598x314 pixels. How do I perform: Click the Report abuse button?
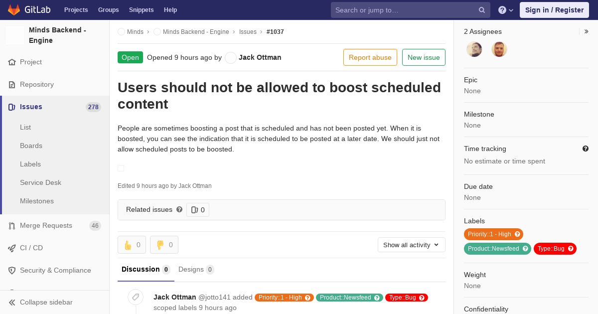point(370,57)
